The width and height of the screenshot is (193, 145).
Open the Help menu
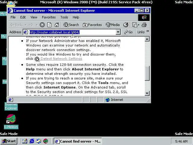click(x=76, y=17)
